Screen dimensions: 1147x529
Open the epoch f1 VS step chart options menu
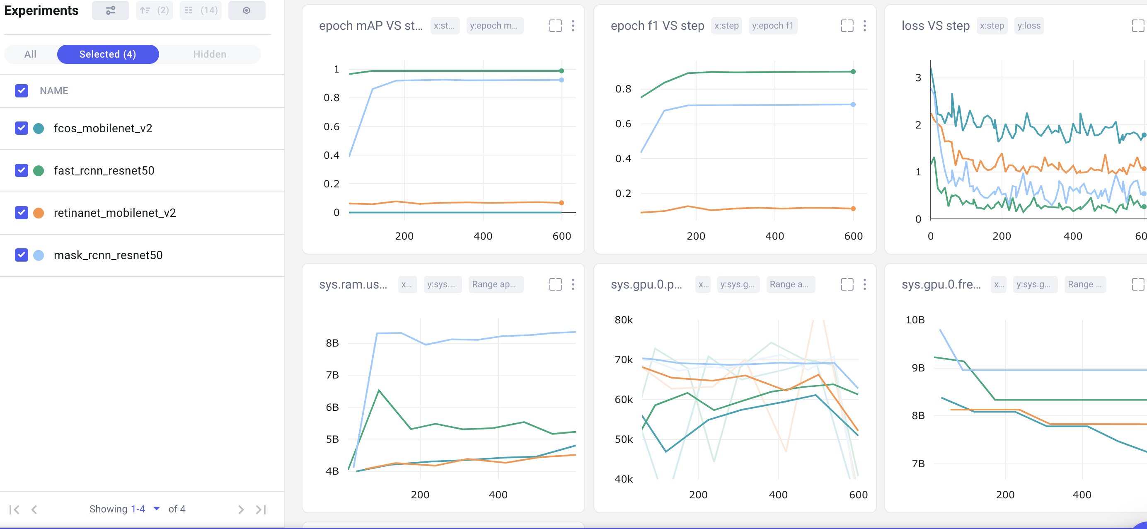click(x=865, y=26)
